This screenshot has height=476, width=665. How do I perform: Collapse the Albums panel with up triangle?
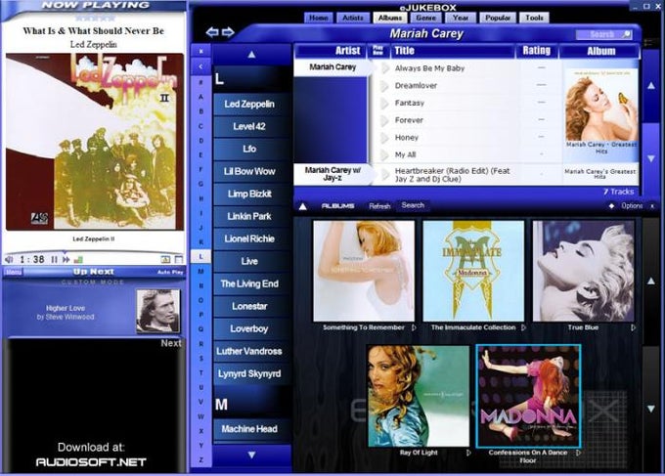click(x=303, y=206)
